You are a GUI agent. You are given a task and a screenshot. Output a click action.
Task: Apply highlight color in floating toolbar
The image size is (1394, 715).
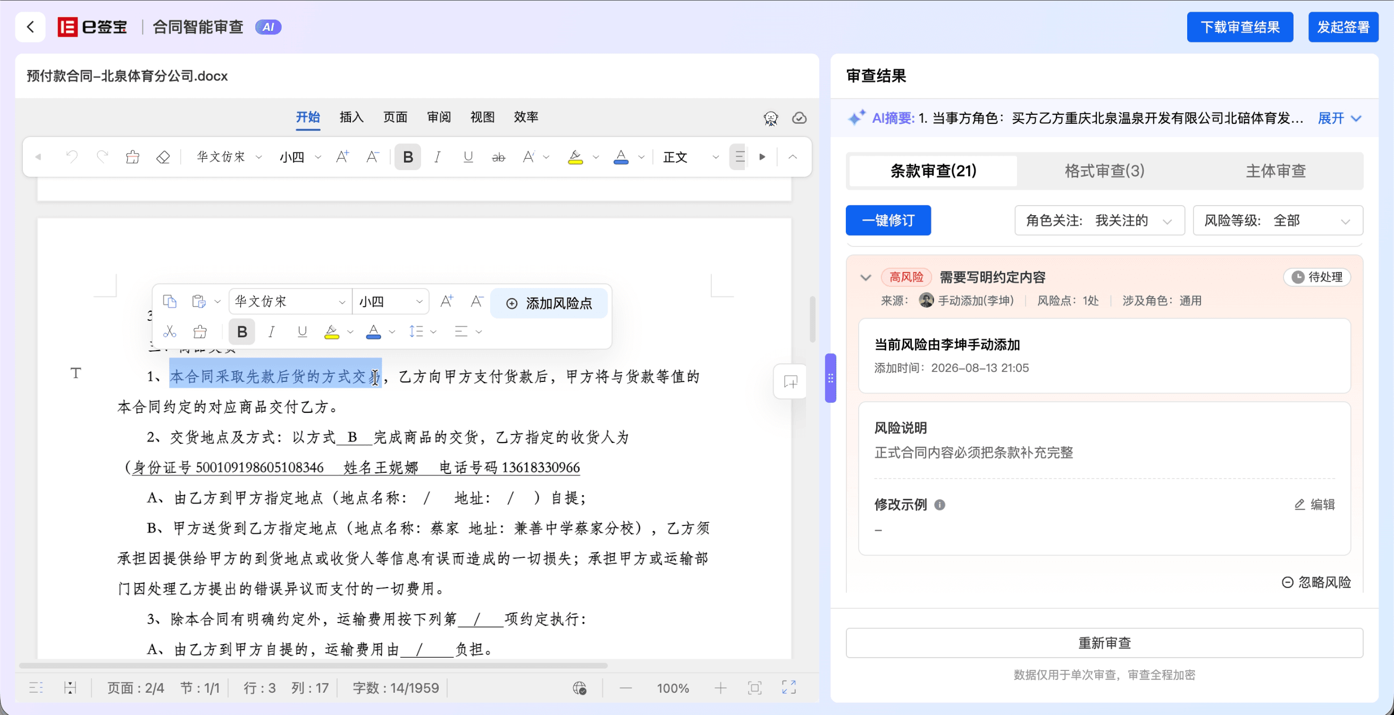(x=332, y=331)
